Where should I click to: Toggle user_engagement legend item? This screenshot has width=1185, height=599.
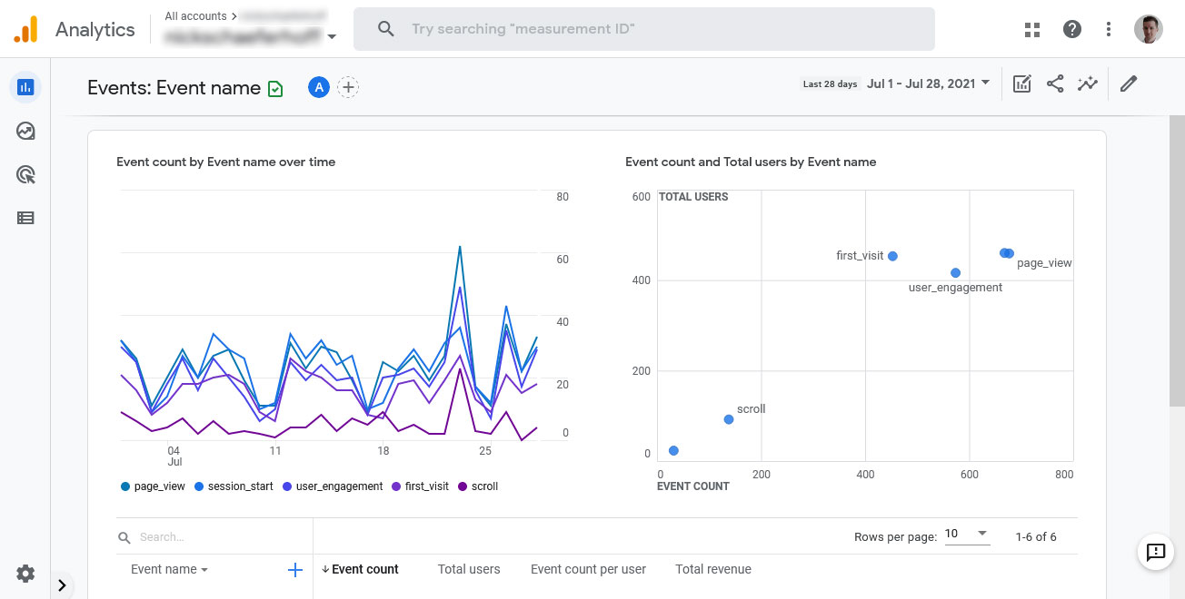[333, 486]
